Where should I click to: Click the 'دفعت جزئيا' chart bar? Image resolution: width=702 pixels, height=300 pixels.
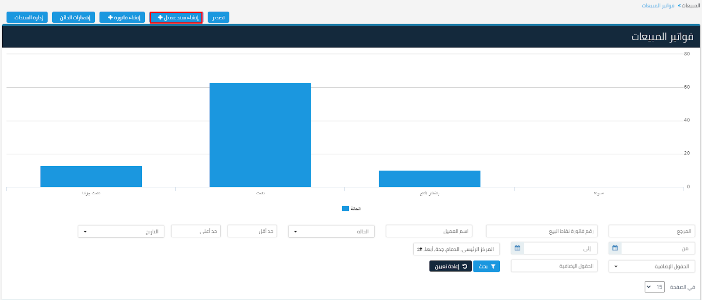coord(91,176)
